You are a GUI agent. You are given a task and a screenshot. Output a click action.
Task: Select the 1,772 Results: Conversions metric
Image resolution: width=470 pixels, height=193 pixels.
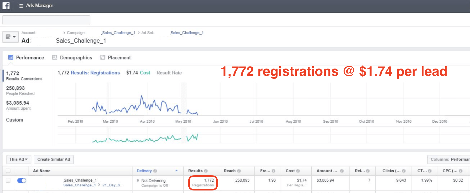[24, 76]
